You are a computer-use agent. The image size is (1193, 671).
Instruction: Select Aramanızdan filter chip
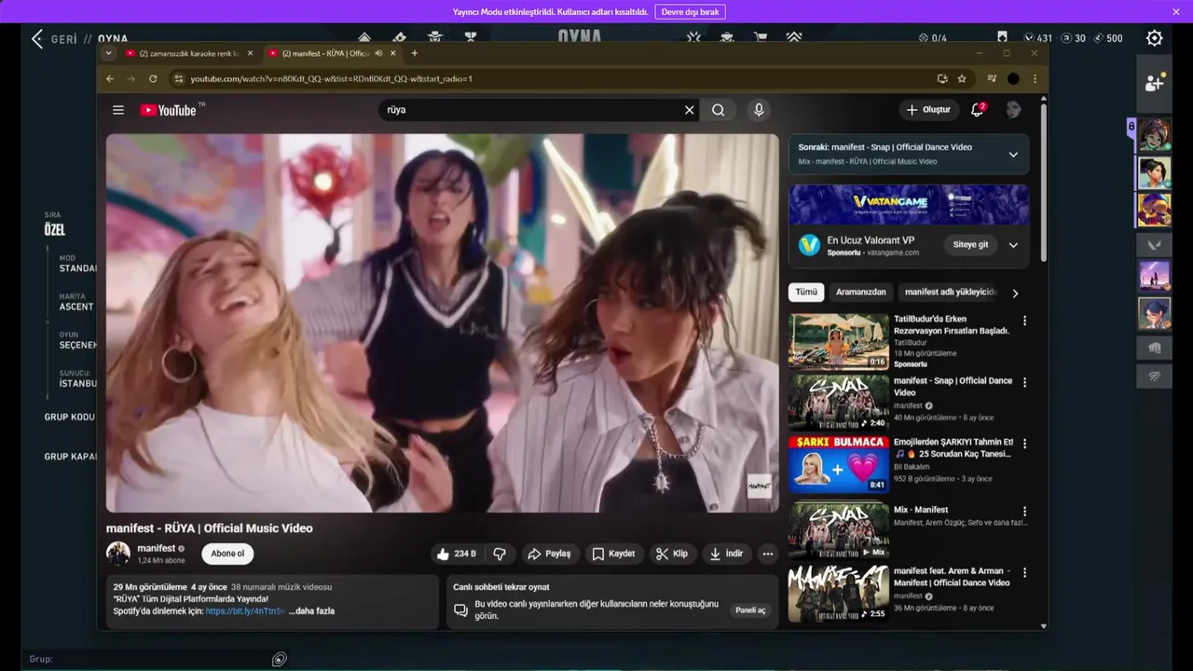coord(860,292)
